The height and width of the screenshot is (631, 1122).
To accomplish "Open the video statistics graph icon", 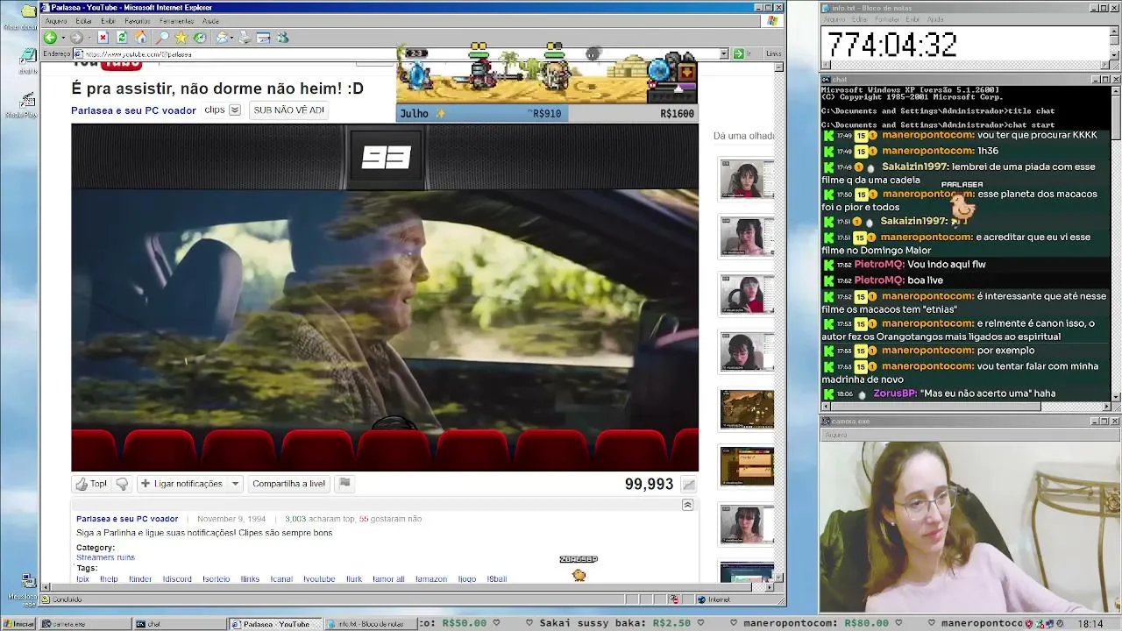I will 689,485.
